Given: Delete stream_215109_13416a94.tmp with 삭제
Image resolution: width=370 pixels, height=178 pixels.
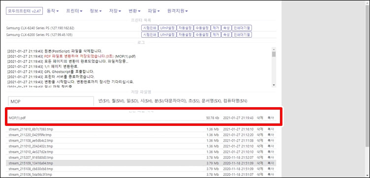Looking at the screenshot, I should [260, 163].
